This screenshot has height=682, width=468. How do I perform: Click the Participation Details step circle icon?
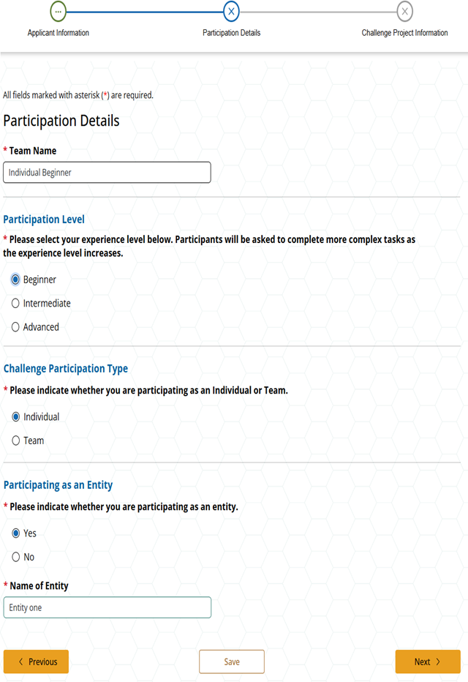point(231,12)
